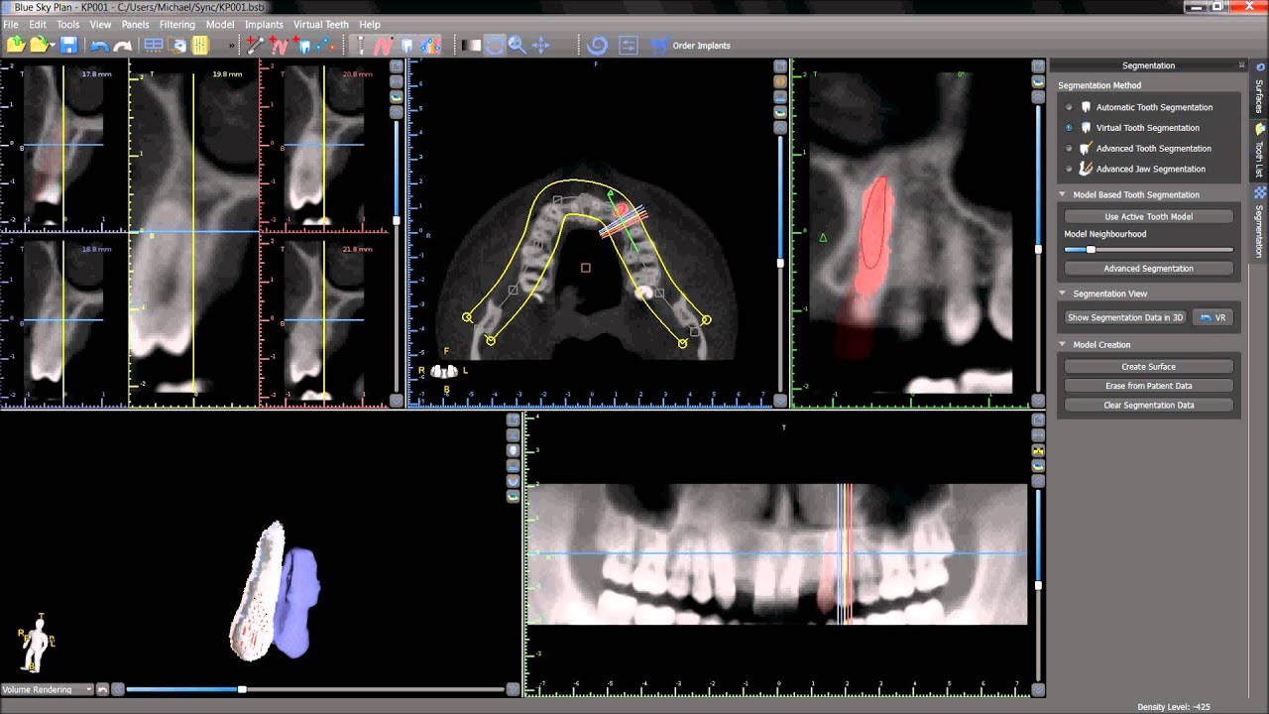
Task: Open the Implants menu
Action: (264, 24)
